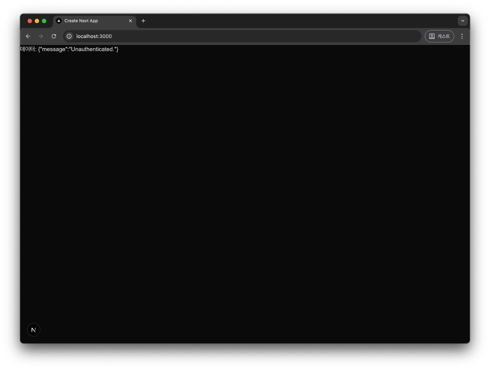Minimize the window with yellow button

pos(37,21)
